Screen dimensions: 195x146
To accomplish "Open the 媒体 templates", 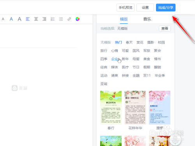I will (115, 67).
